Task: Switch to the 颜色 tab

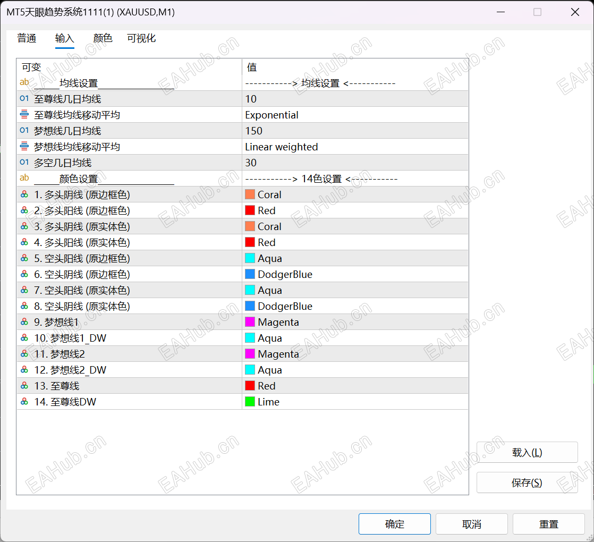Action: 103,38
